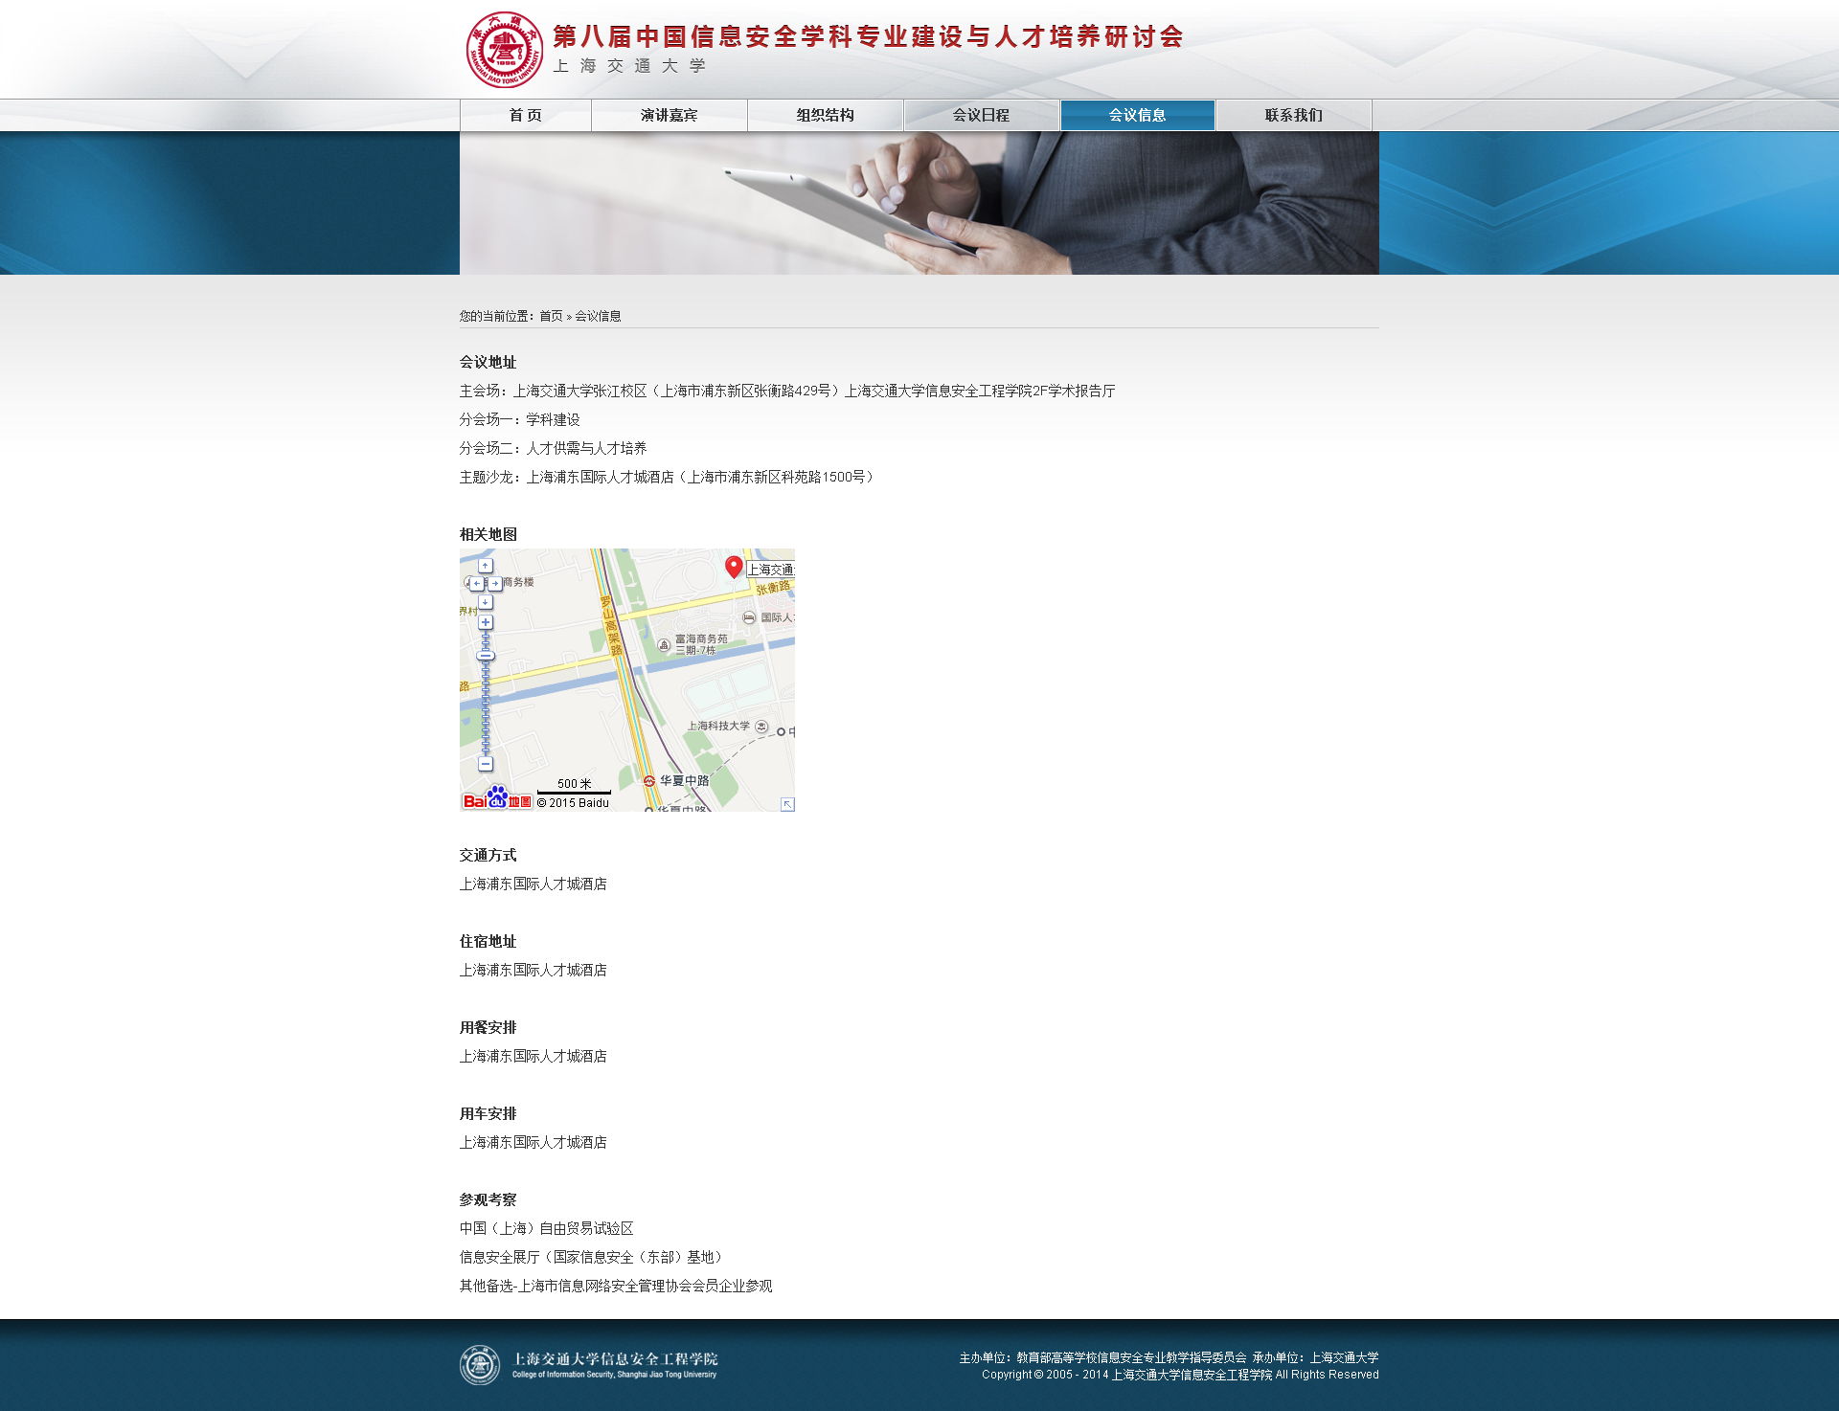Select the 会议信息 tab
Screen dimensions: 1839x1411
[x=1137, y=115]
